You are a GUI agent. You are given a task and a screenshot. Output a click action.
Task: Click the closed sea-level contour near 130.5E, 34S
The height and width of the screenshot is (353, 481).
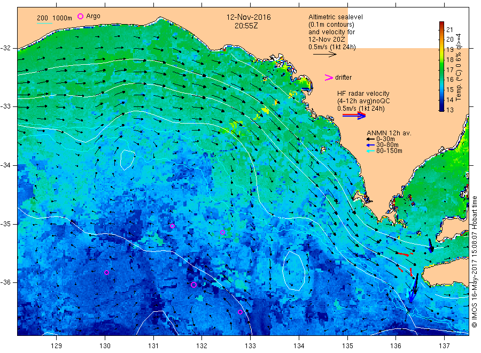[127, 159]
